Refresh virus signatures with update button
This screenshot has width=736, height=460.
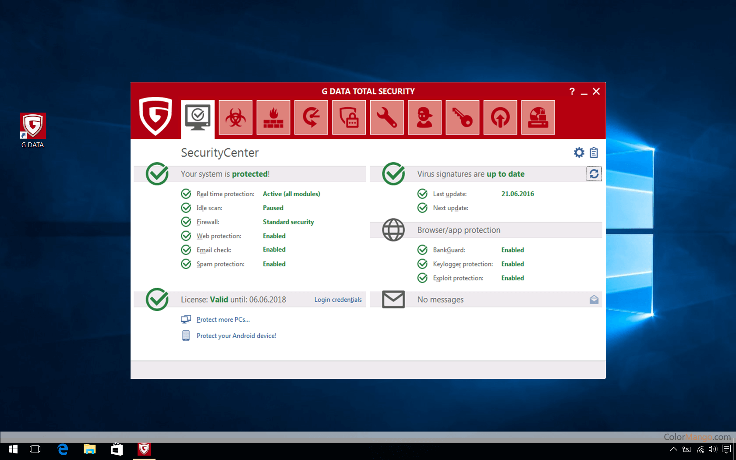coord(594,174)
